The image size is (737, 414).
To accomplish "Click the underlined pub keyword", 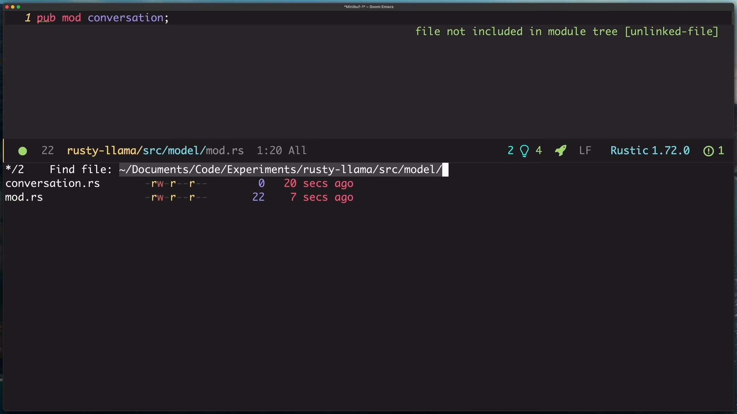I will click(x=46, y=18).
